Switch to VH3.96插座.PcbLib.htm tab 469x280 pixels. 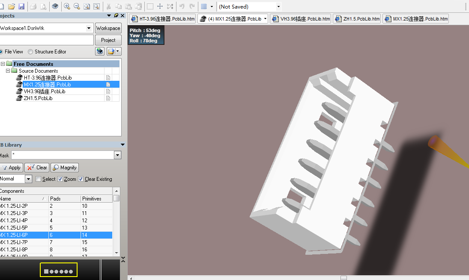coord(301,19)
